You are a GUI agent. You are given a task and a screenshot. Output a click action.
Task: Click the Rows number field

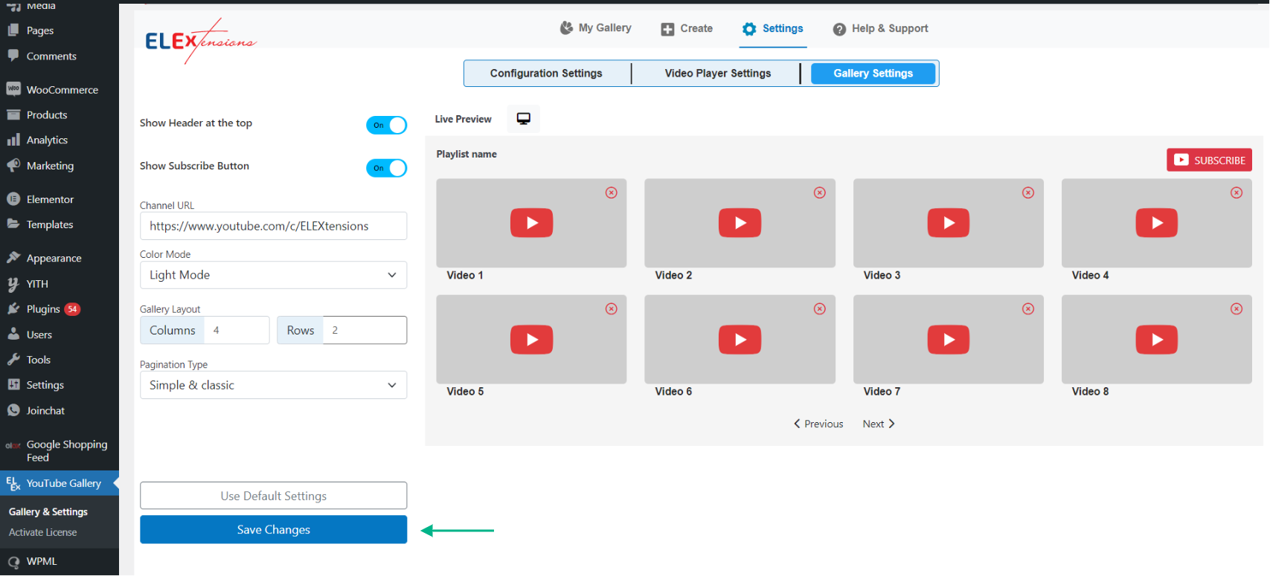pos(365,330)
